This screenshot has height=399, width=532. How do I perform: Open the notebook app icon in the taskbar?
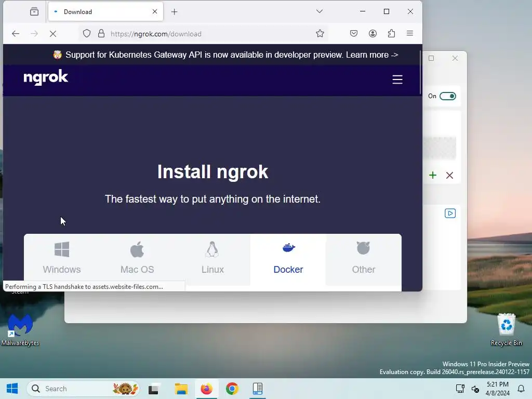[258, 389]
